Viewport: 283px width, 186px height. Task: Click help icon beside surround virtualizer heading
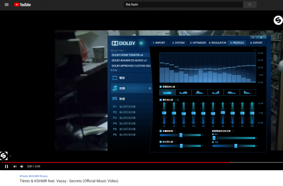[233, 131]
